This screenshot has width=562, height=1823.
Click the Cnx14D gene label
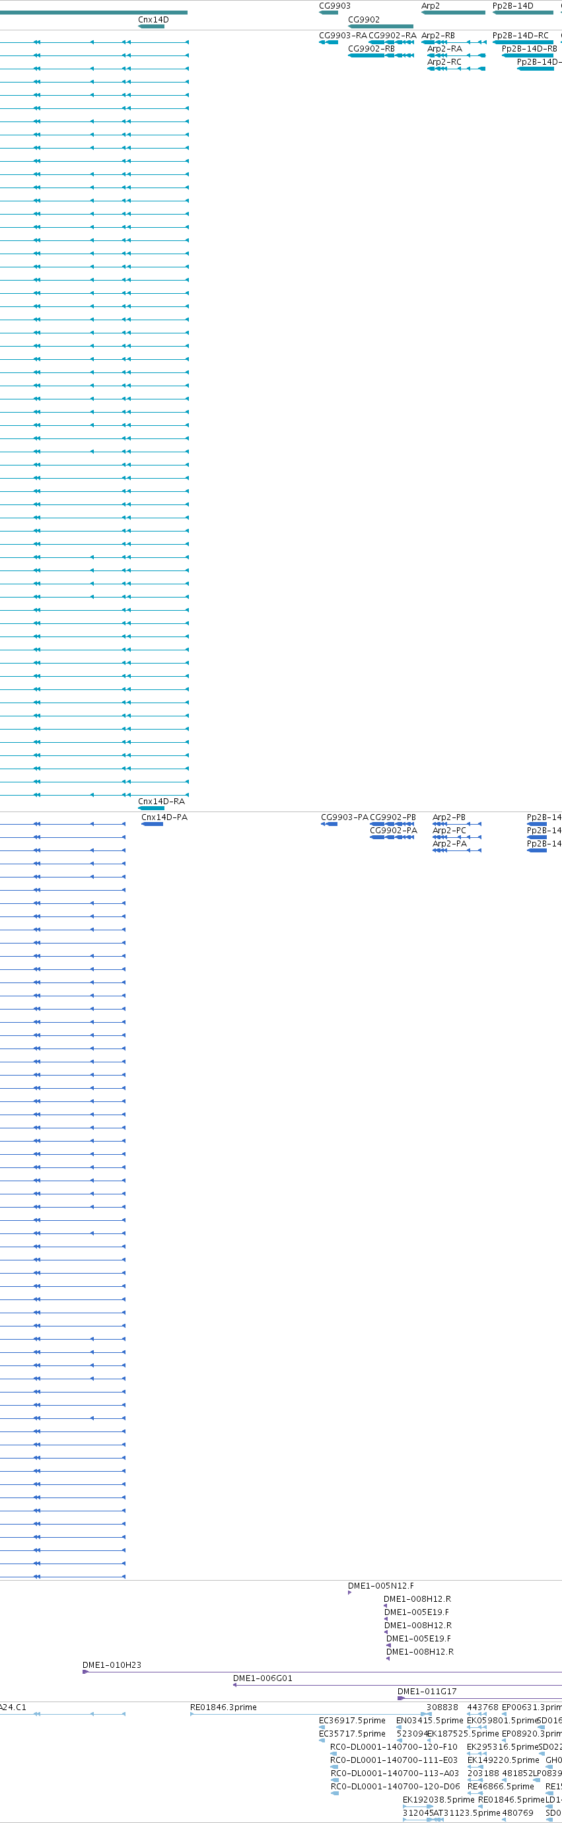pyautogui.click(x=154, y=20)
